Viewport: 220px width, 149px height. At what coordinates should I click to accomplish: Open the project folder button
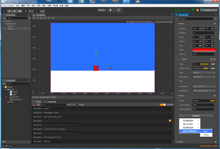209,10
